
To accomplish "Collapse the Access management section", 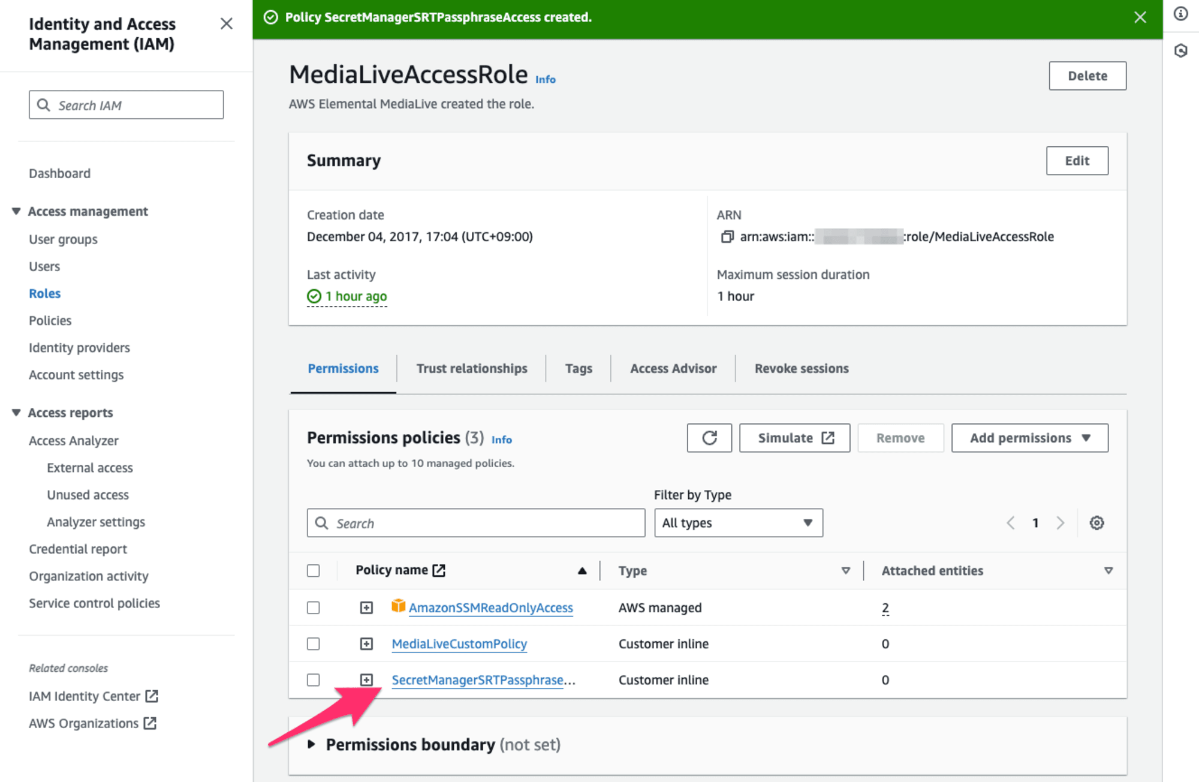I will [x=16, y=211].
